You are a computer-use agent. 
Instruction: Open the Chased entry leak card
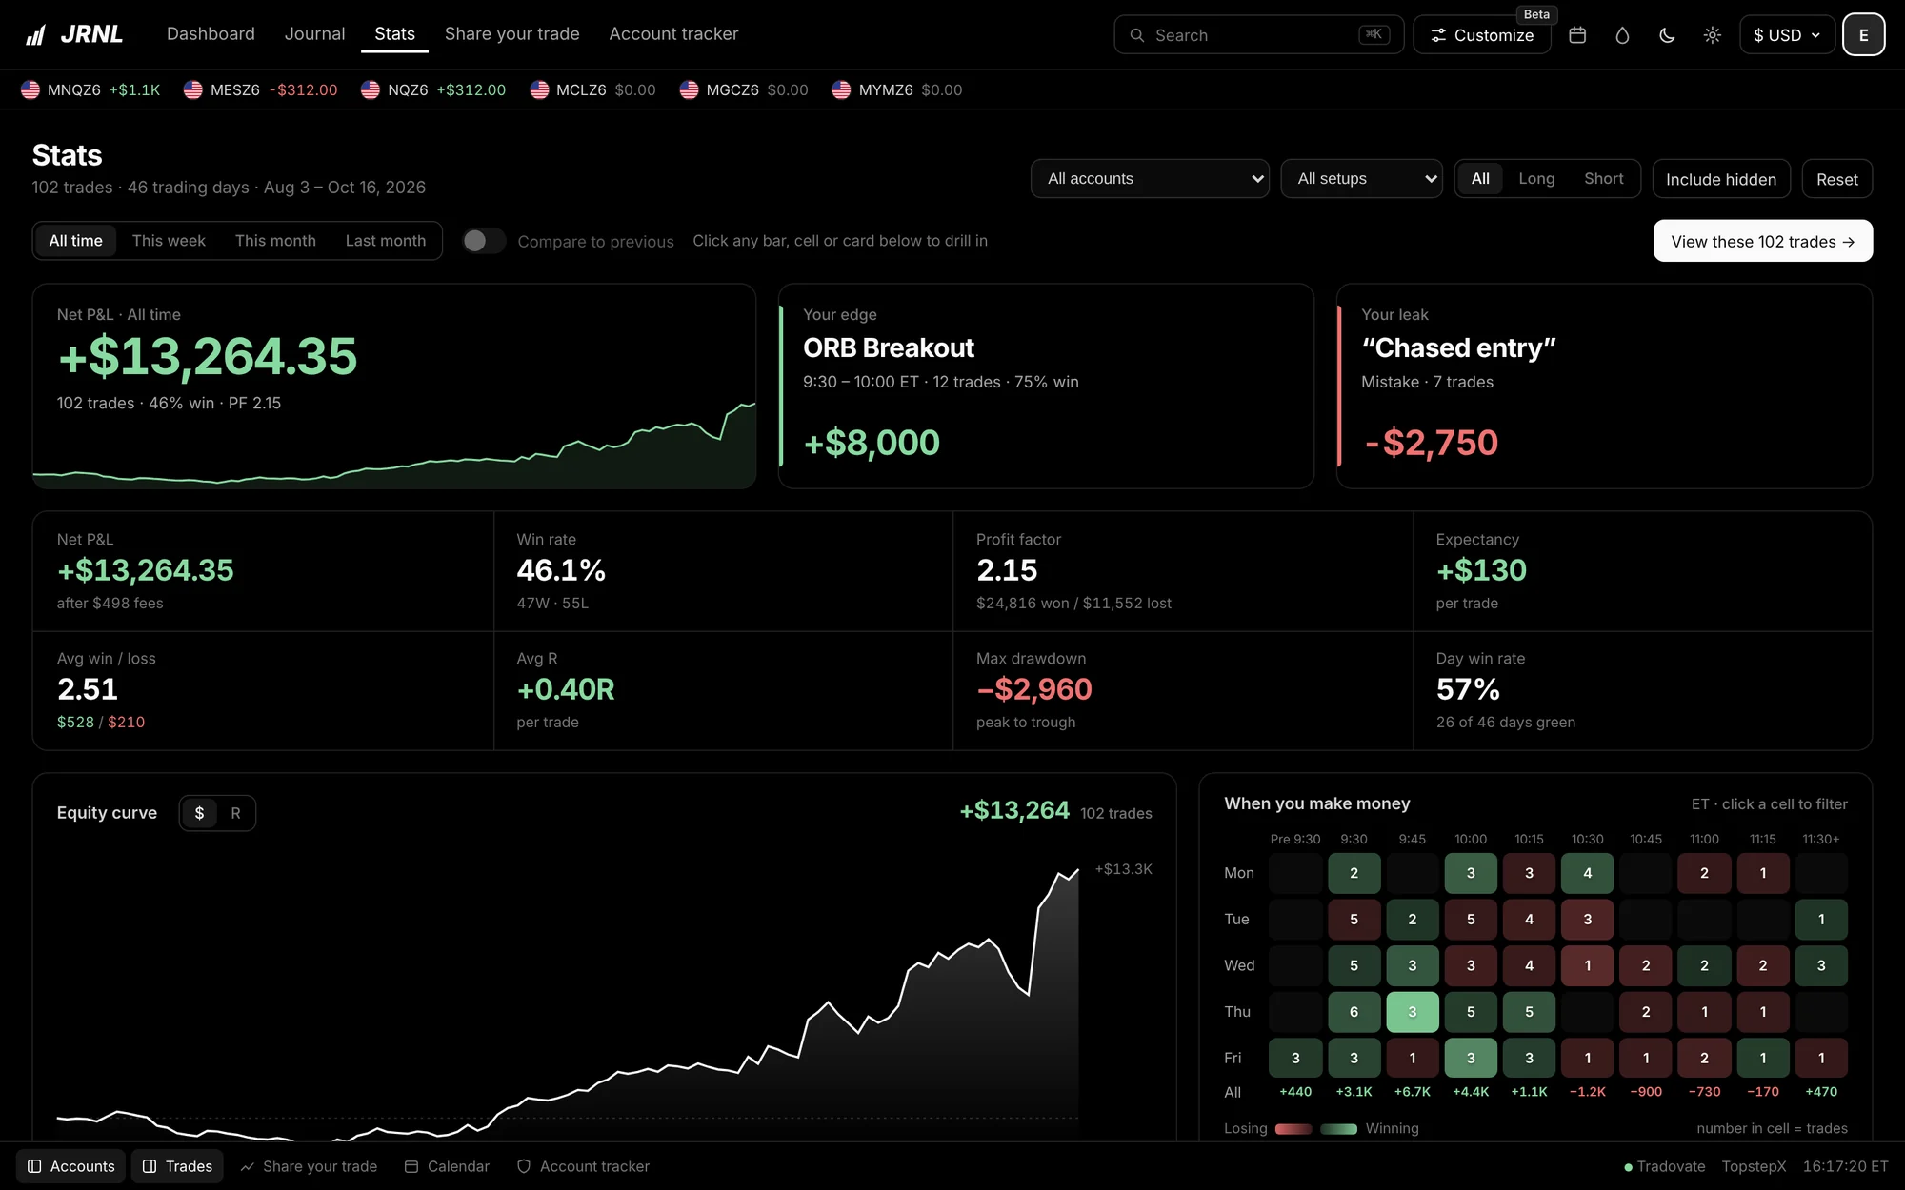[x=1604, y=387]
